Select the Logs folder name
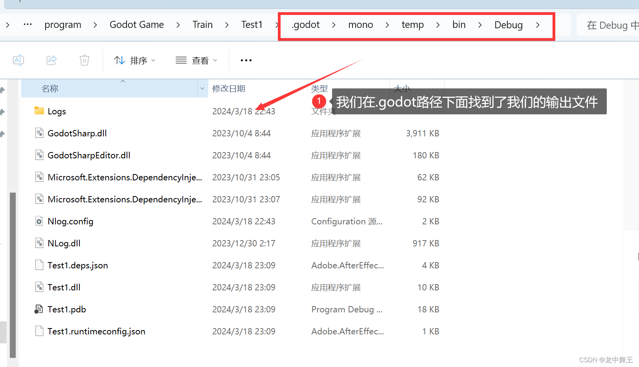 click(57, 112)
